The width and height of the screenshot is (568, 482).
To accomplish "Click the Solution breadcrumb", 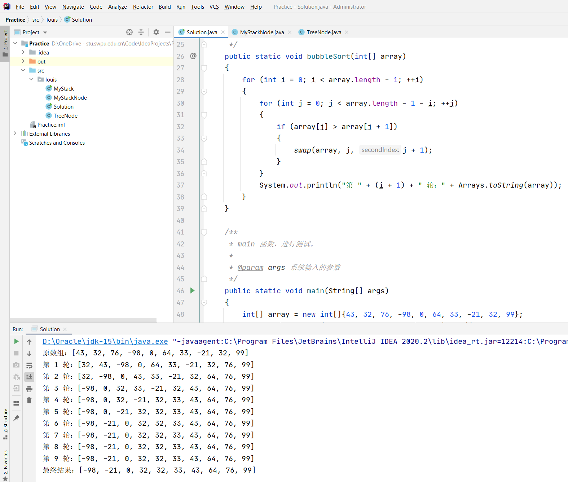I will coord(78,19).
